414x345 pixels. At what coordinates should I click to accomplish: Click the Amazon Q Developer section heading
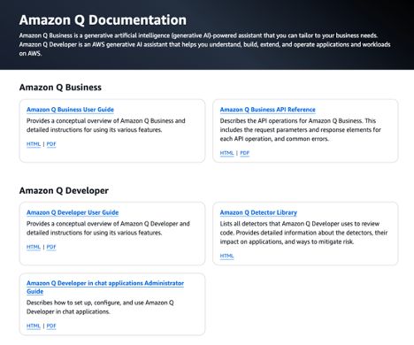click(64, 190)
